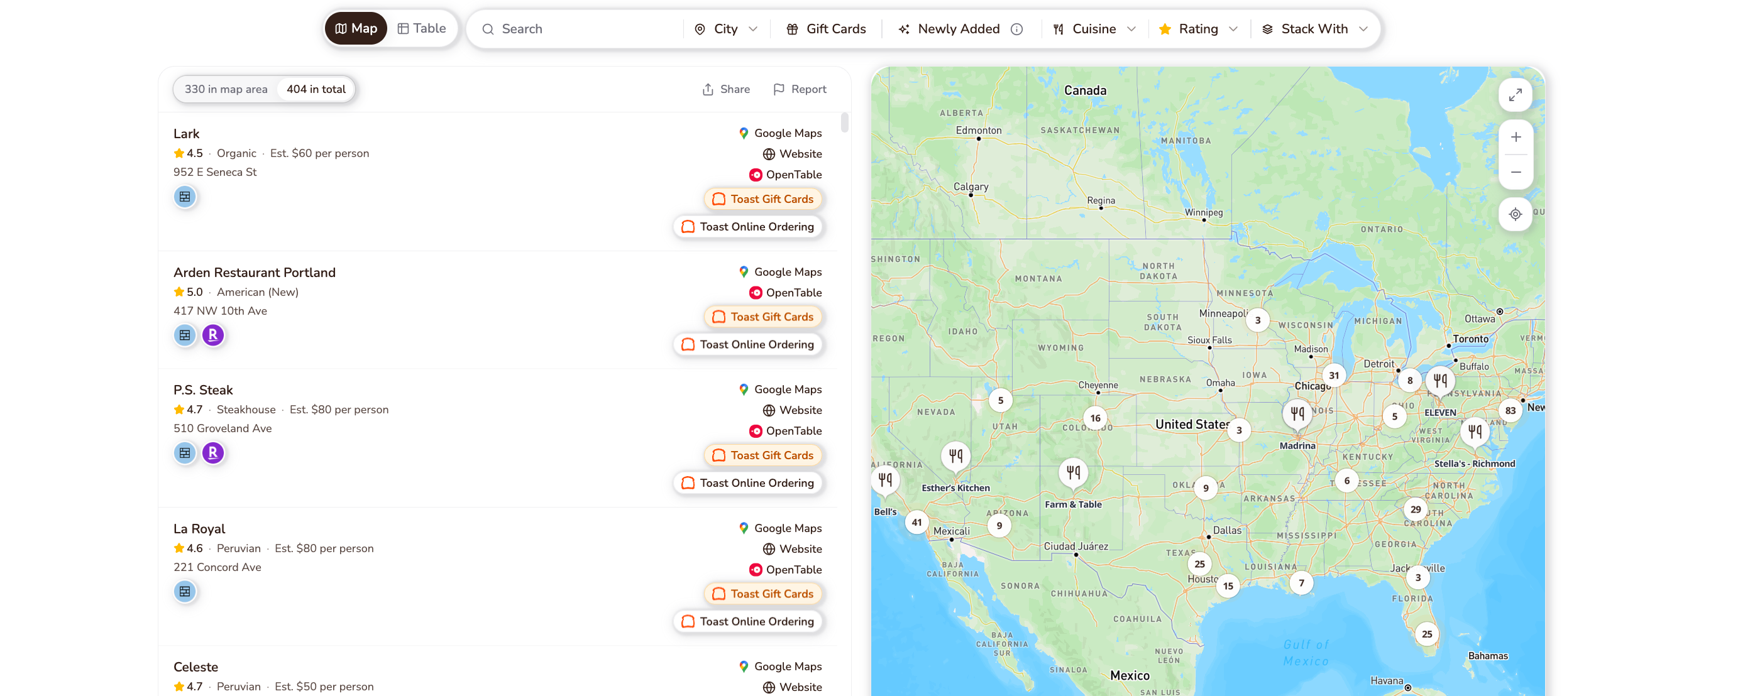This screenshot has height=696, width=1750.
Task: Click the blue table icon under Lark
Action: pyautogui.click(x=185, y=197)
